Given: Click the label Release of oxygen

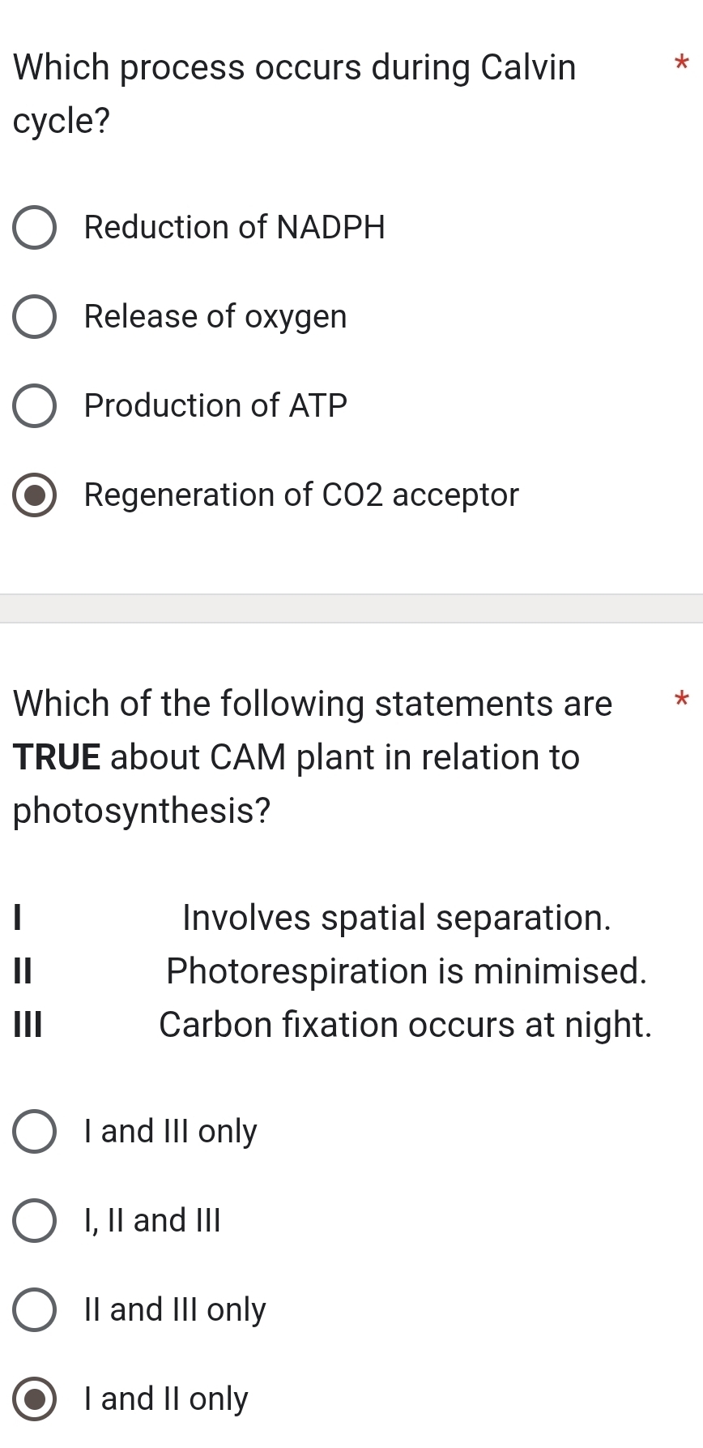Looking at the screenshot, I should (215, 317).
